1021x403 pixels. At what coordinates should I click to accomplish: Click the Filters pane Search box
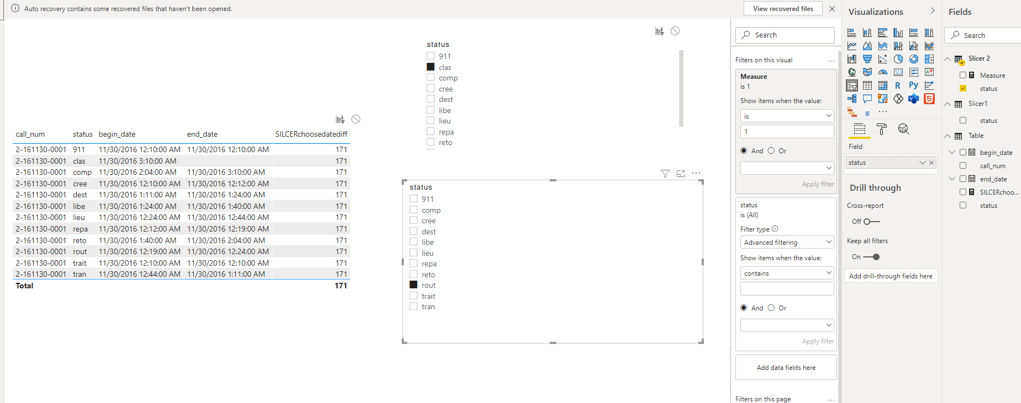pos(785,35)
